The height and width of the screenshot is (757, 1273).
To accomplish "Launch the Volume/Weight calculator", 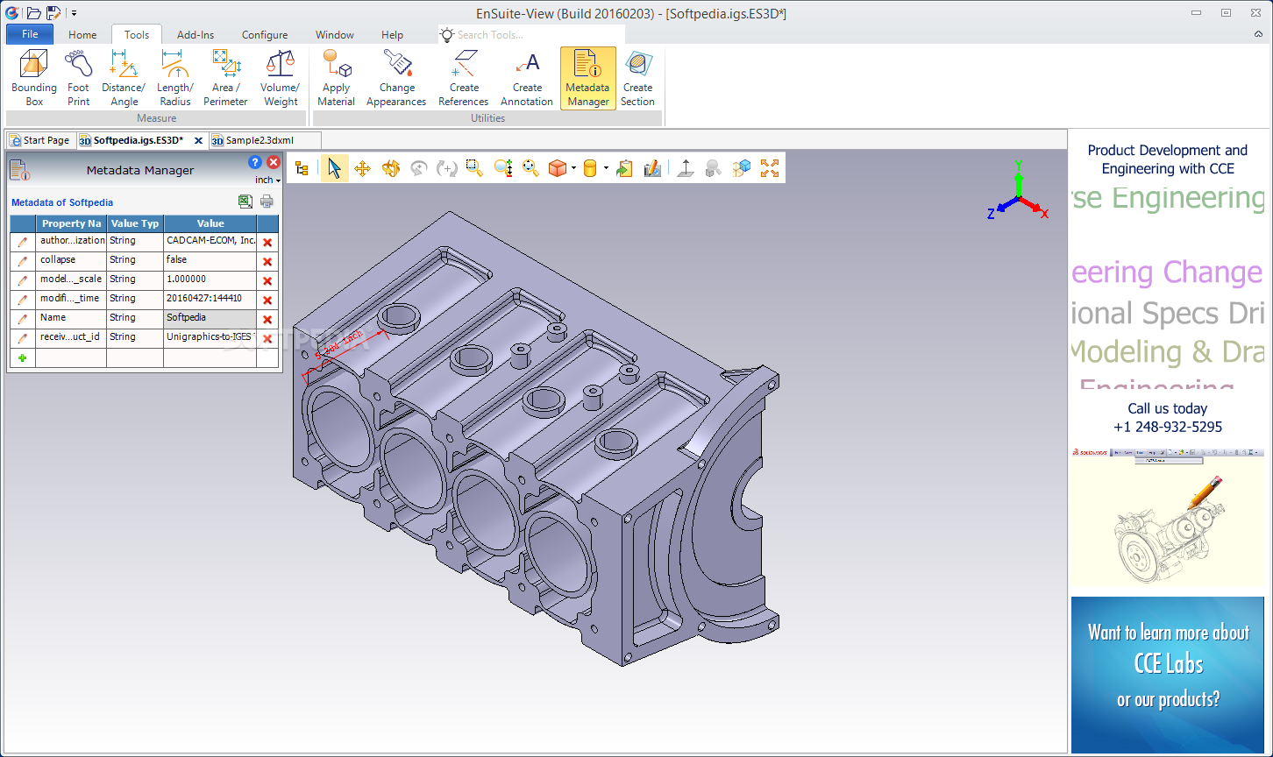I will [281, 78].
